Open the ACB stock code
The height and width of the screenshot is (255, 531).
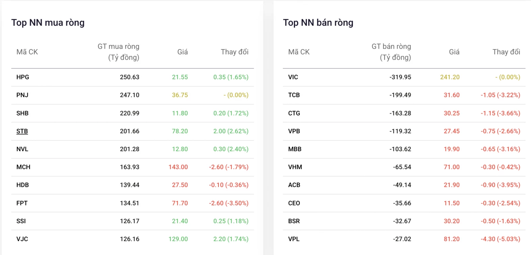294,185
